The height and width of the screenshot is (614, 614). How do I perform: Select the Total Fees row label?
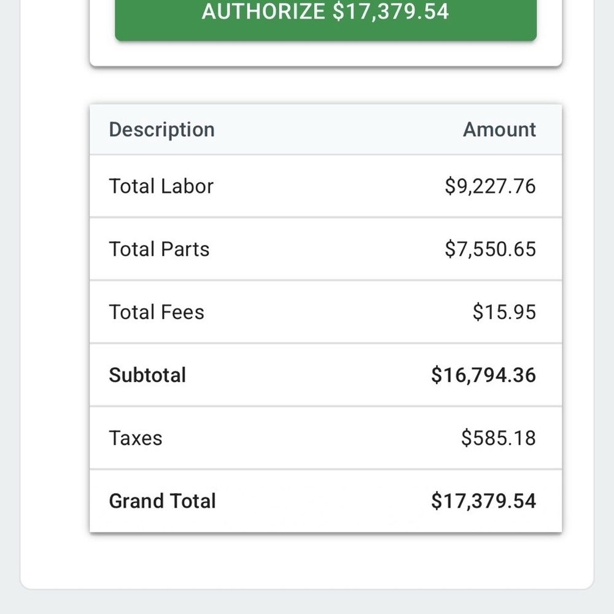click(157, 312)
